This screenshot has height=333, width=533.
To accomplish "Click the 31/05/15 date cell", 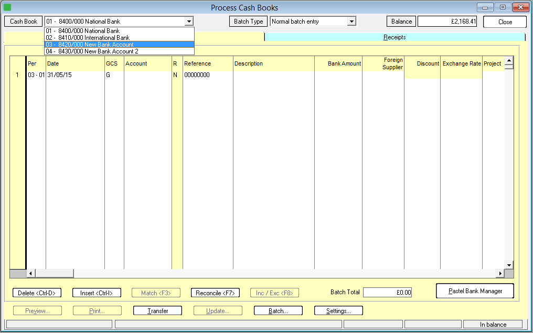I will pos(75,75).
